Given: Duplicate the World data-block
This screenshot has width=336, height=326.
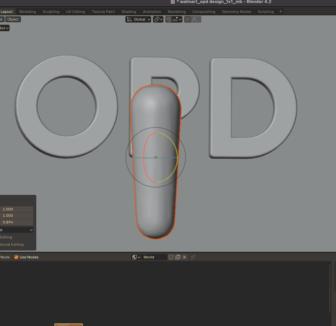Looking at the screenshot, I should 178,257.
